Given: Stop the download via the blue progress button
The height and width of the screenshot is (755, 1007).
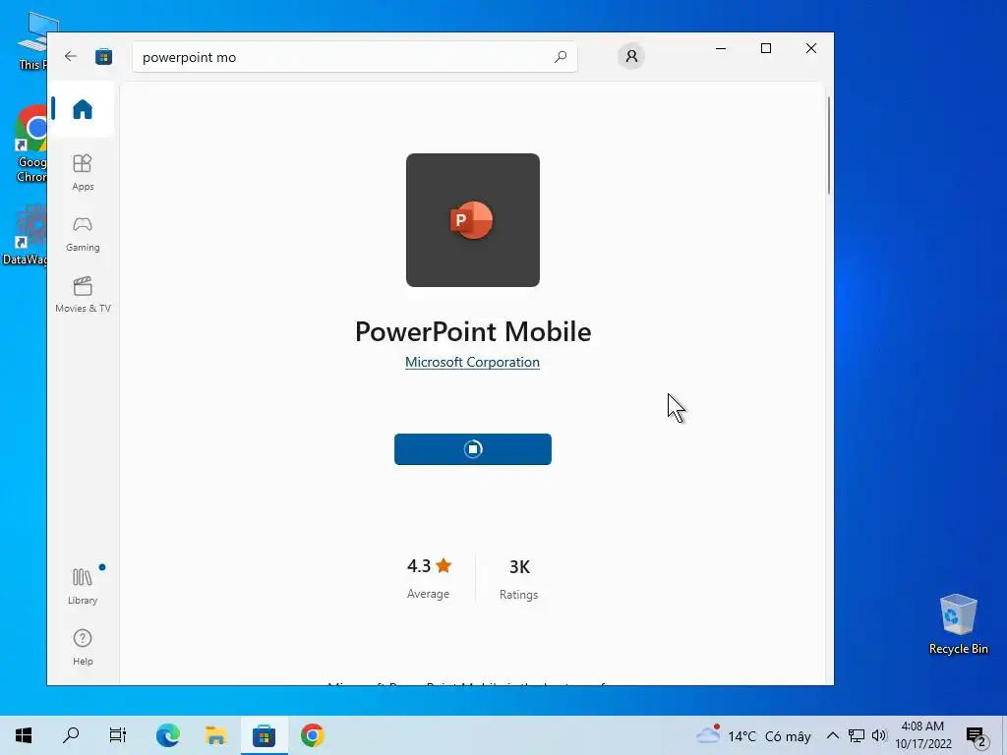Looking at the screenshot, I should click(x=473, y=448).
